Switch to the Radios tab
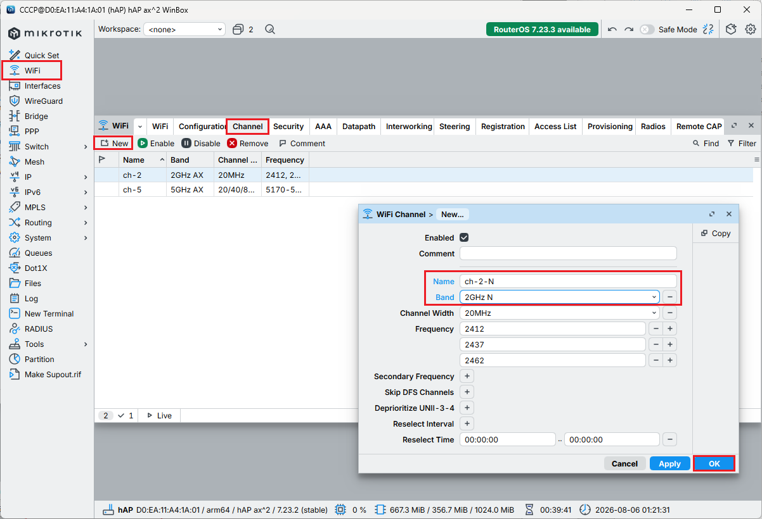 pos(653,126)
